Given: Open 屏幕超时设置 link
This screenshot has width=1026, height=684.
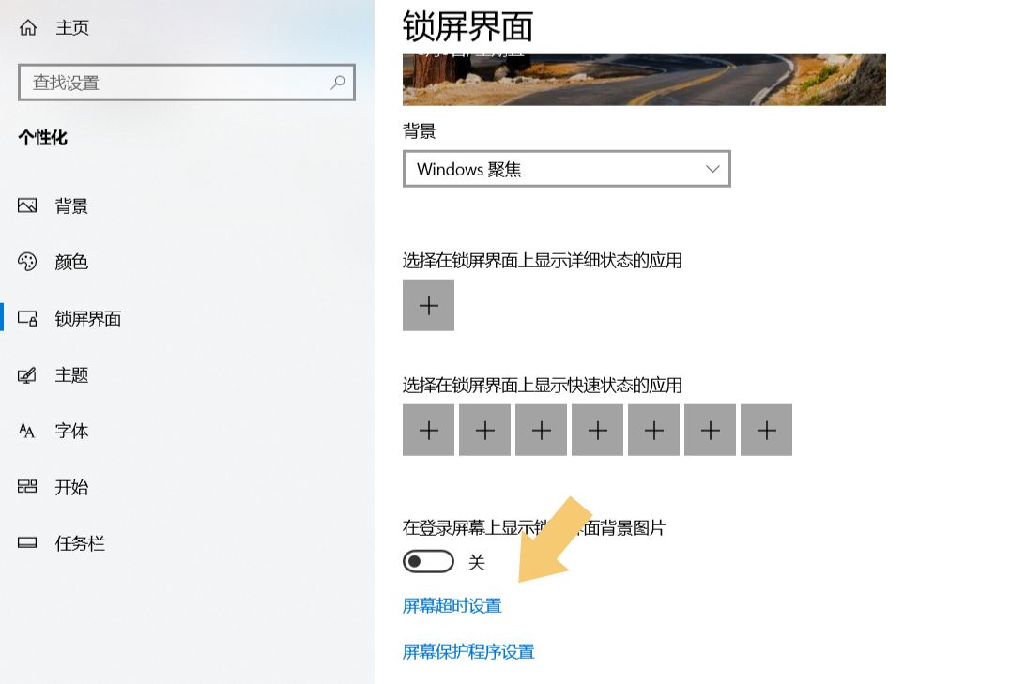Looking at the screenshot, I should pos(452,606).
